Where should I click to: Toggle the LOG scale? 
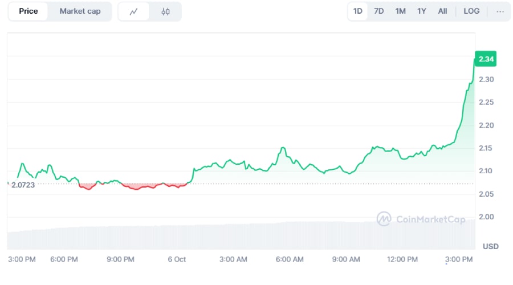click(471, 11)
